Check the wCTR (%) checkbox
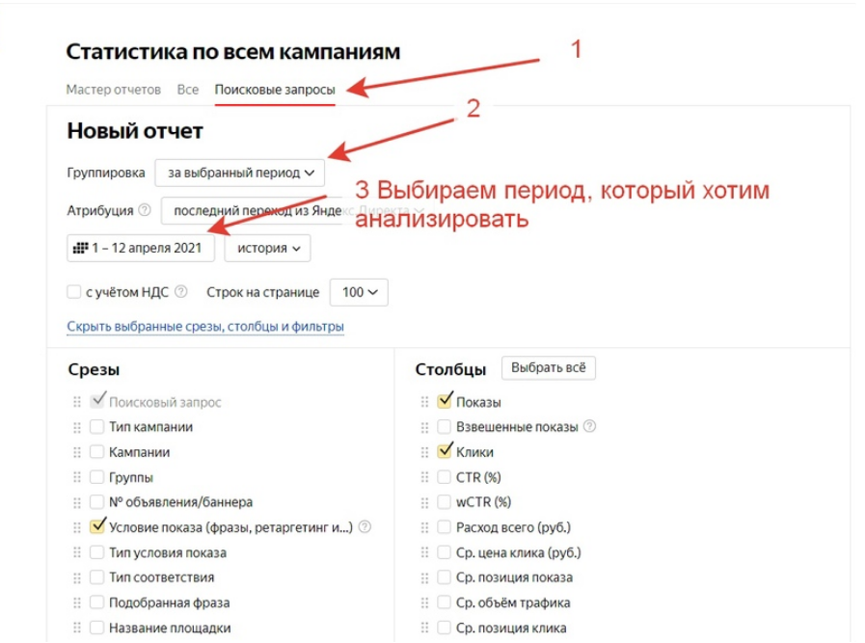Viewport: 865px width, 643px height. click(x=444, y=502)
